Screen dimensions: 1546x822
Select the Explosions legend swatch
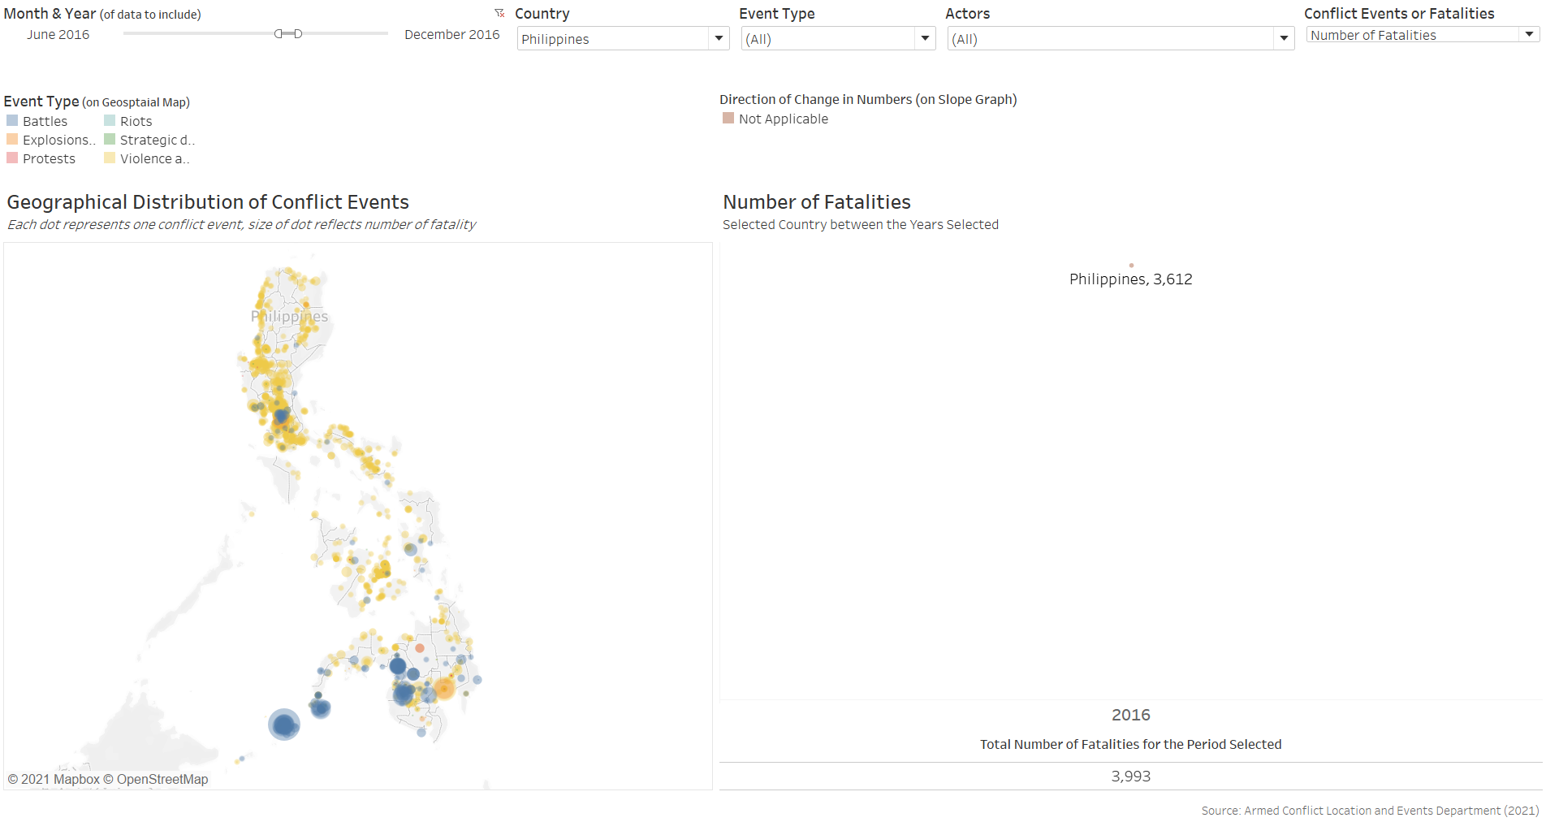coord(12,140)
